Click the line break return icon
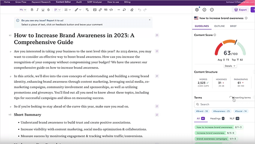This screenshot has height=144, width=255. [x=124, y=10]
